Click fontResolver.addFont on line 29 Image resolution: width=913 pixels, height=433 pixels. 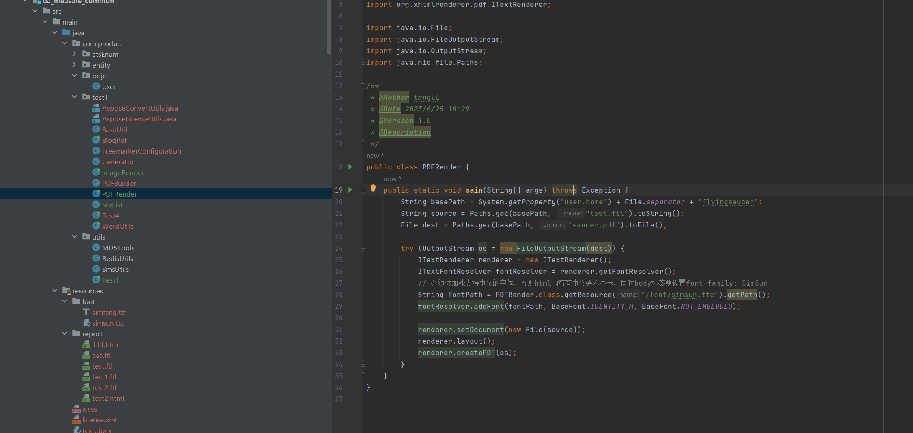click(x=461, y=306)
